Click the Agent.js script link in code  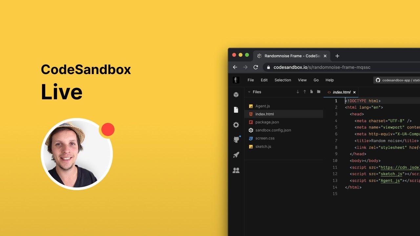[x=390, y=181]
